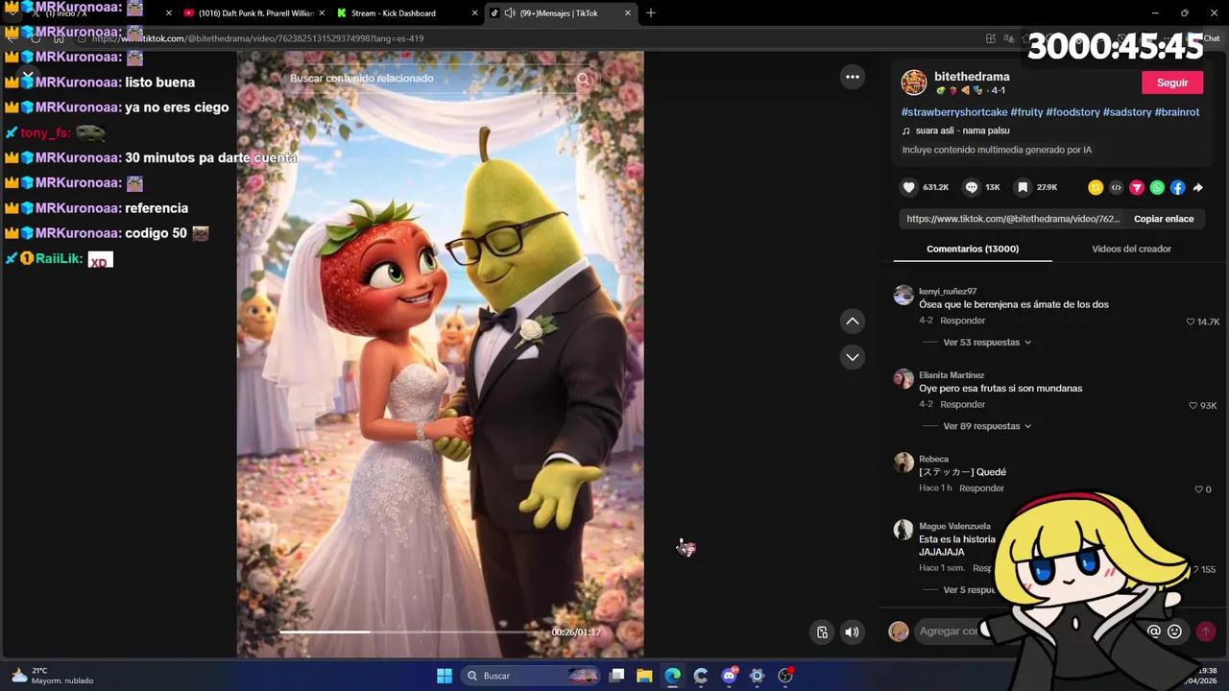1229x691 pixels.
Task: Open #sadstory hashtag
Action: [x=1127, y=112]
